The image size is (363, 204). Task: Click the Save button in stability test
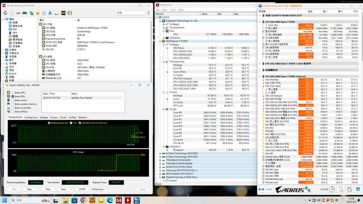click(63, 189)
